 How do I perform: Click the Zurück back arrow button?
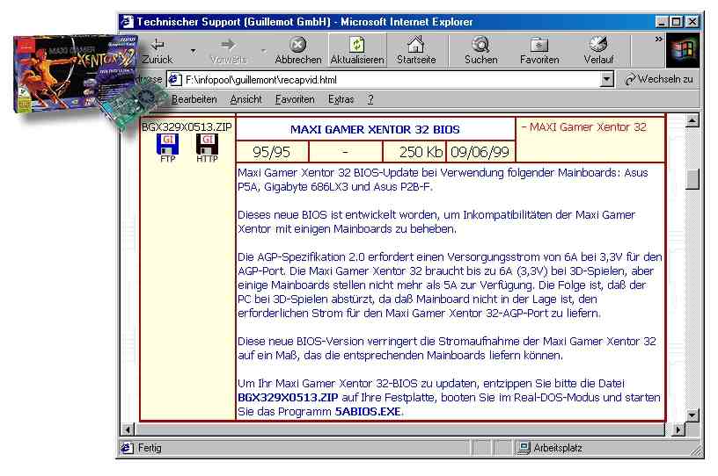[x=158, y=50]
